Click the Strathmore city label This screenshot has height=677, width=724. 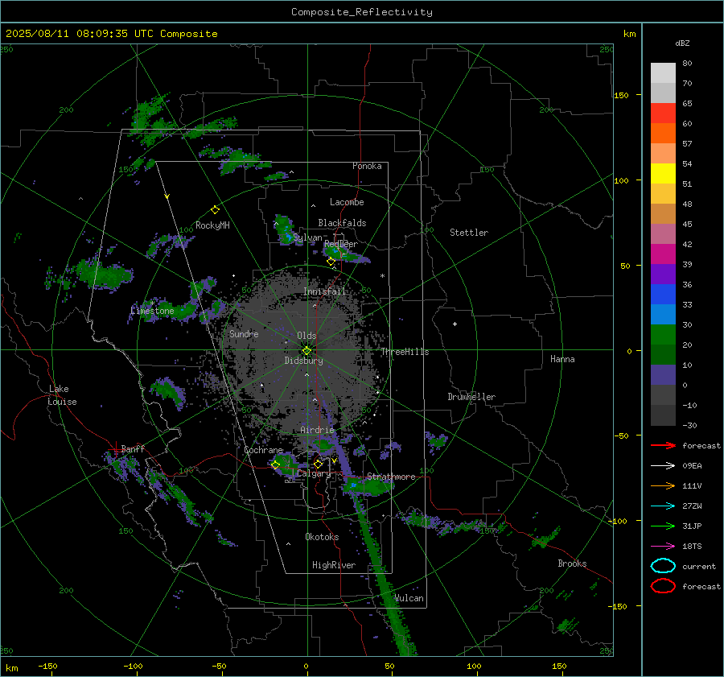[391, 477]
